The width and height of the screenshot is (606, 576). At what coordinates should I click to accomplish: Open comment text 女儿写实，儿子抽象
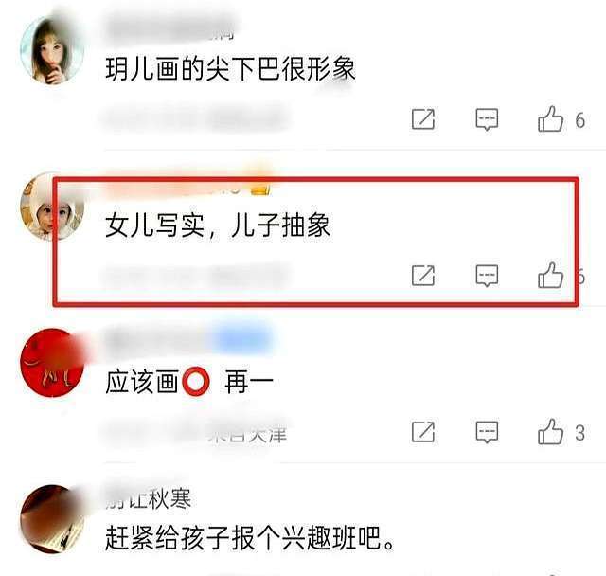pyautogui.click(x=218, y=225)
